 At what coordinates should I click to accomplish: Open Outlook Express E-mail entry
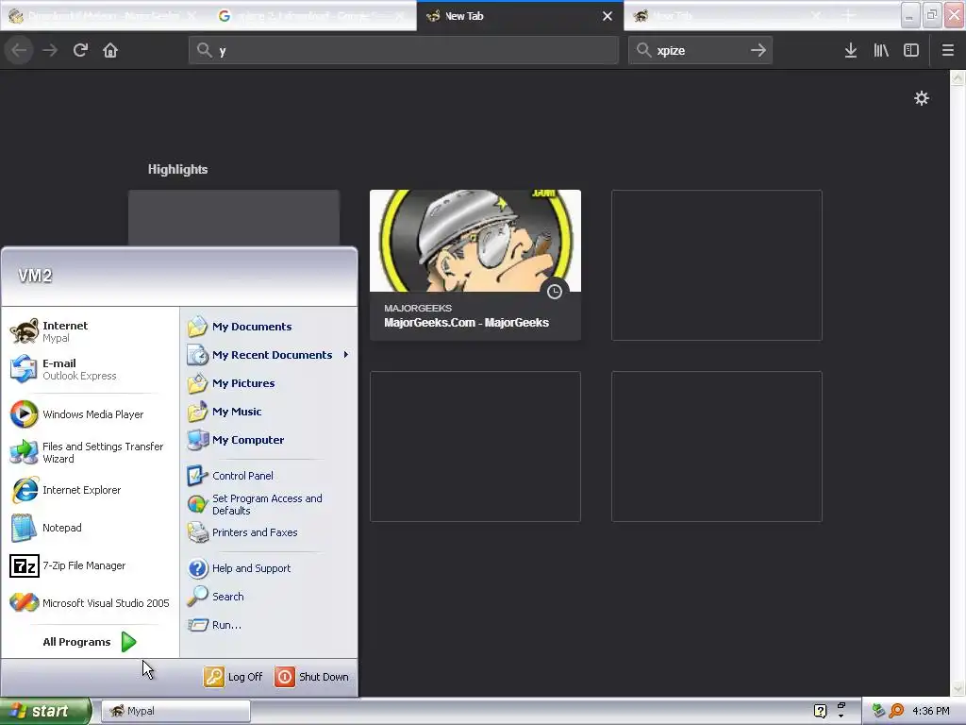[90, 369]
